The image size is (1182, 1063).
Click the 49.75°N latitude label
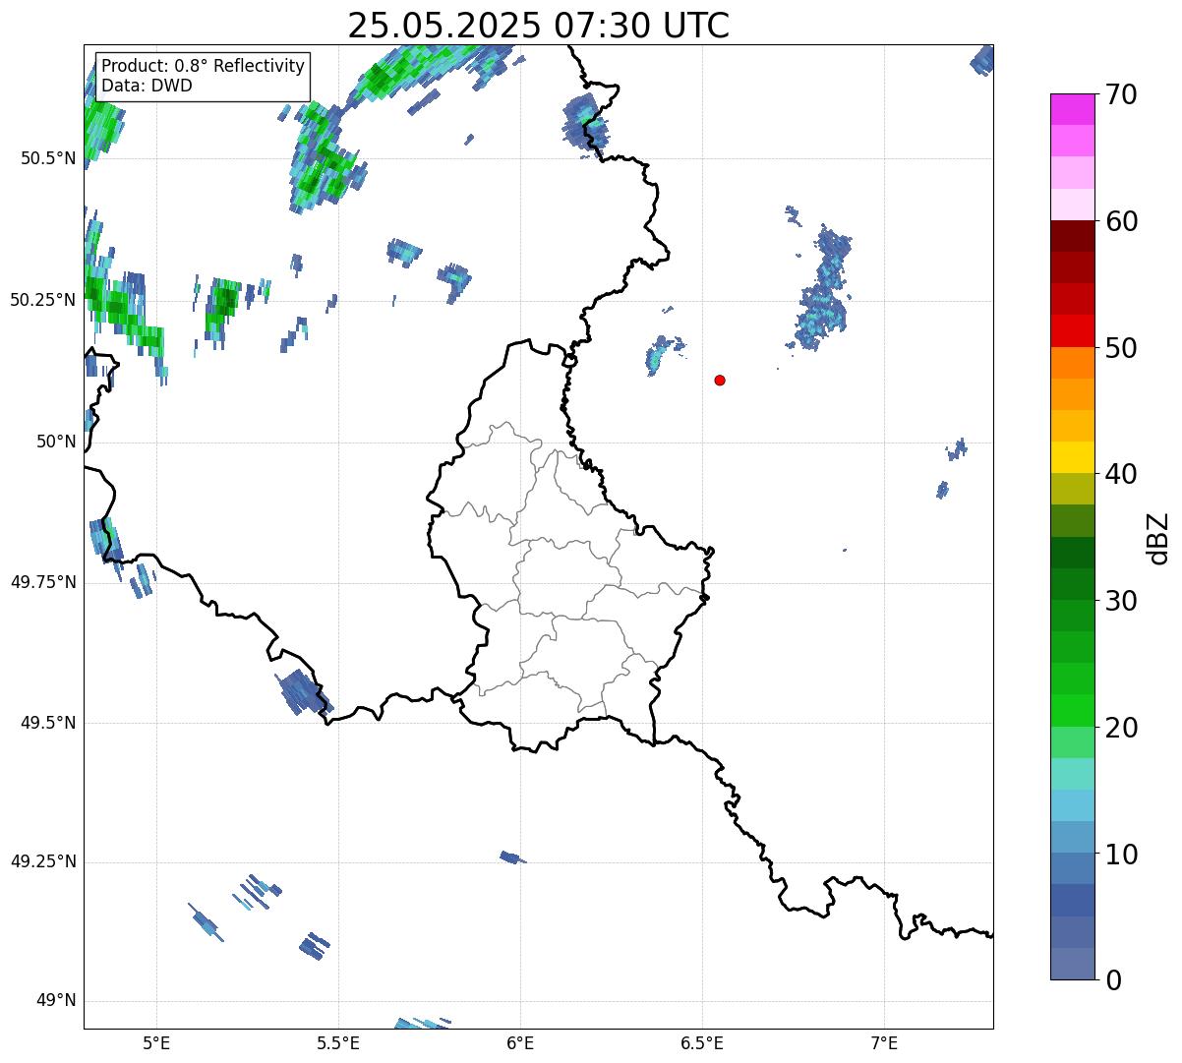point(43,582)
